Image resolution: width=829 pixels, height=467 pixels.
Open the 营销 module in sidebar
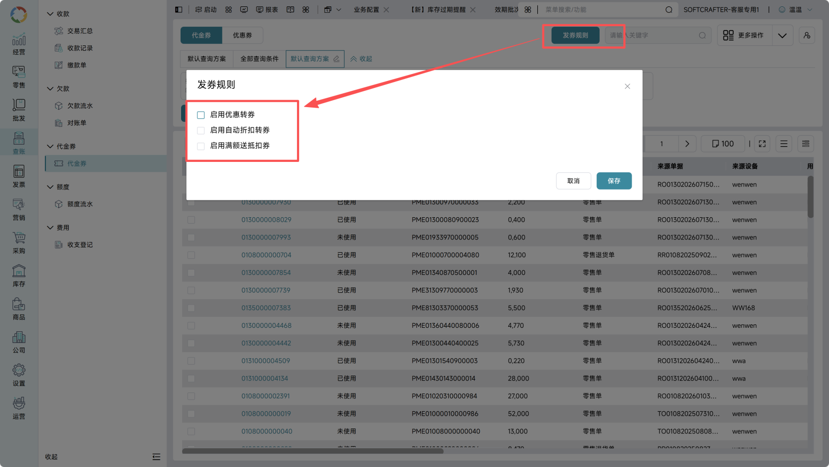coord(19,209)
